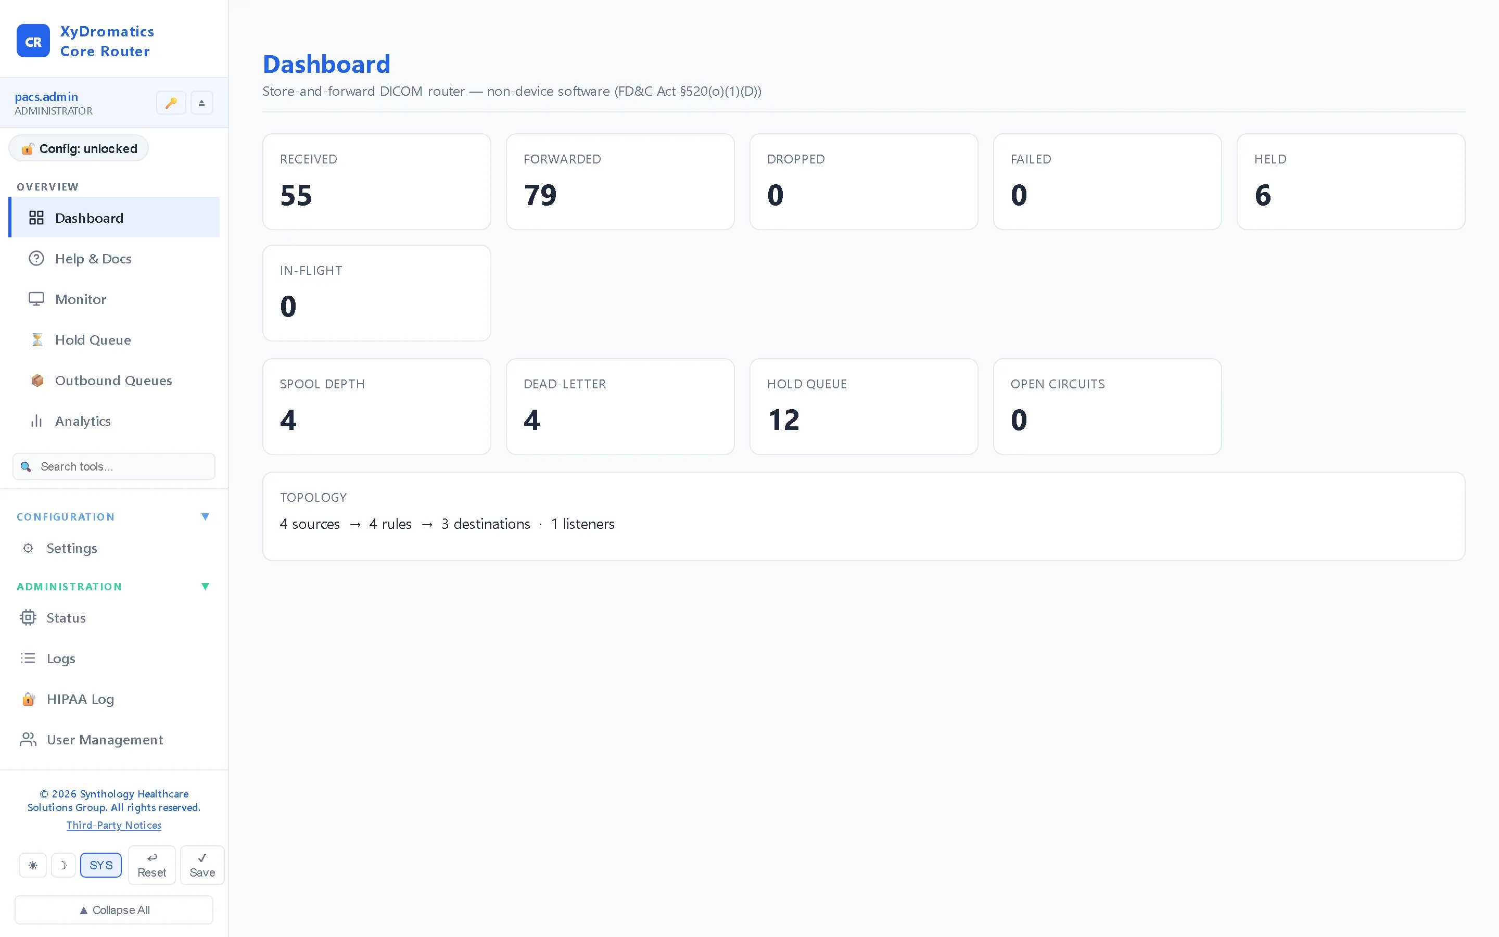Go to the Monitor page
The height and width of the screenshot is (937, 1499).
[114, 299]
